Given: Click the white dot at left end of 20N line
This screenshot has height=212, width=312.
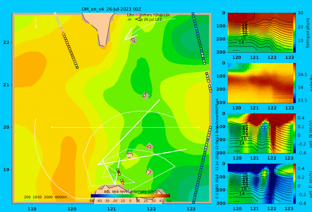Looking at the screenshot, I should (x=52, y=127).
